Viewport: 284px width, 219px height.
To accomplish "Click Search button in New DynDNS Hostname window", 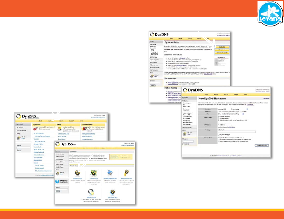I will [186, 144].
